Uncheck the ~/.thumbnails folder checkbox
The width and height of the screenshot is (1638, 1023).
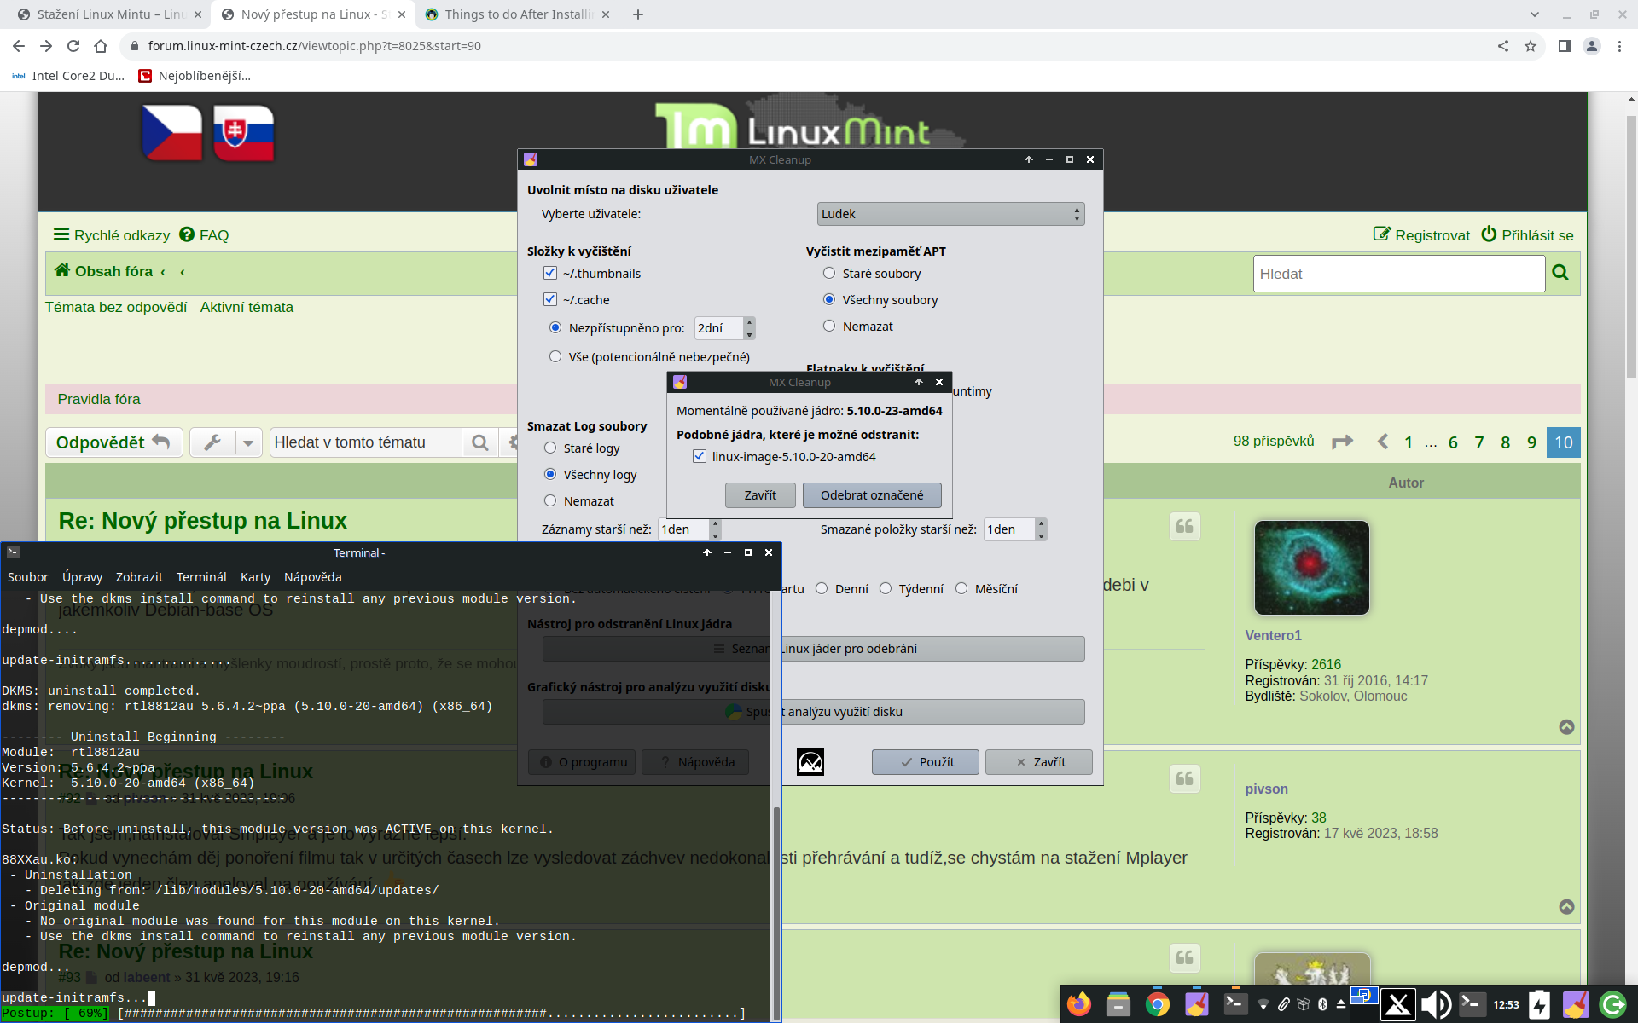tap(550, 274)
